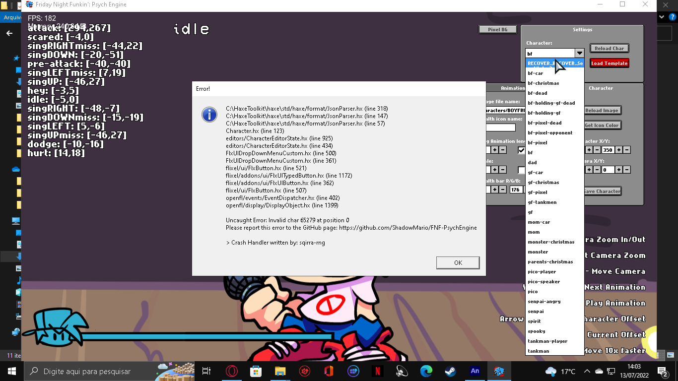Launch Adobe Animate from the taskbar

[475, 371]
